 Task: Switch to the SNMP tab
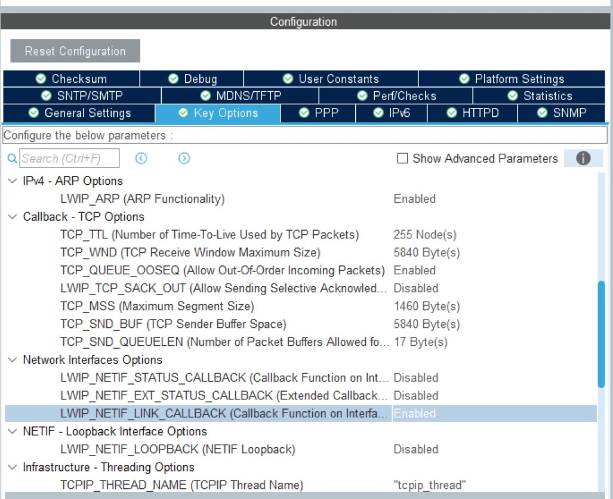tap(562, 113)
